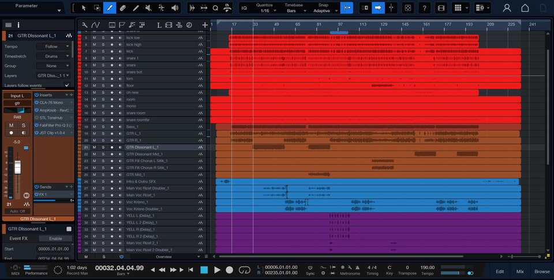Select the Overview option below track list
The height and width of the screenshot is (280, 554).
[x=164, y=257]
